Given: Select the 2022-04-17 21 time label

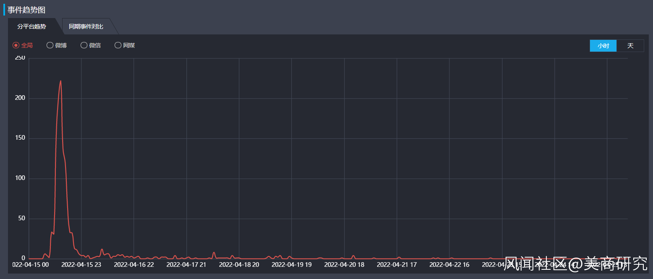Looking at the screenshot, I should pyautogui.click(x=186, y=265).
